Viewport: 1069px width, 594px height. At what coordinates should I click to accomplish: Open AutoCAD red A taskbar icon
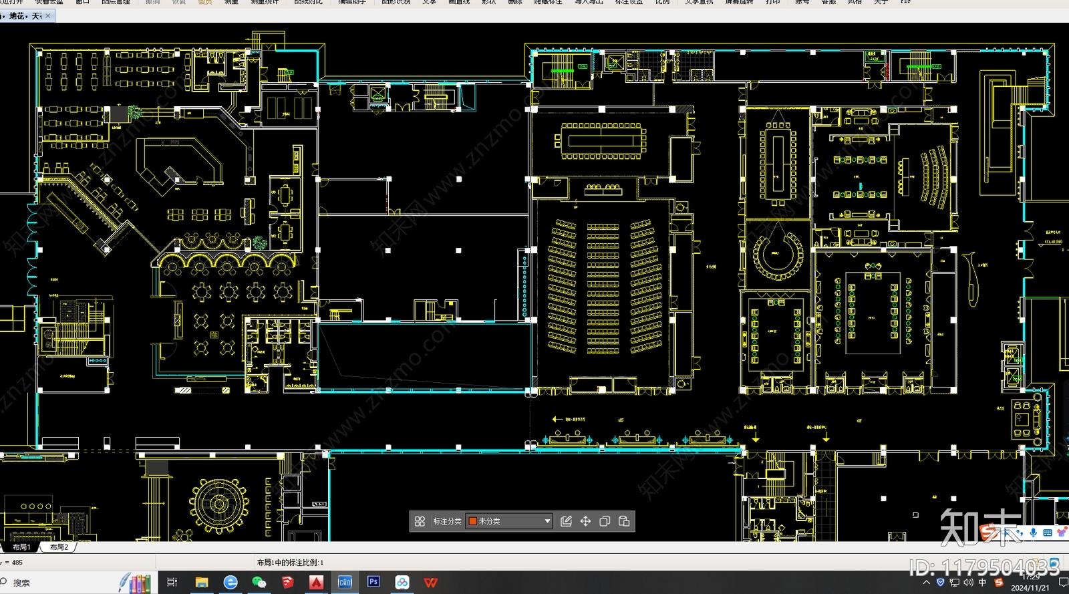click(317, 583)
